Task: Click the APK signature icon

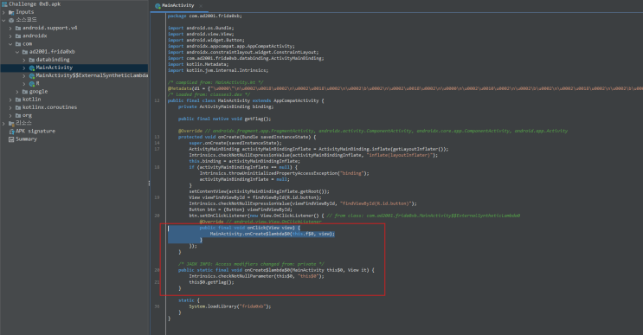Action: pyautogui.click(x=11, y=132)
